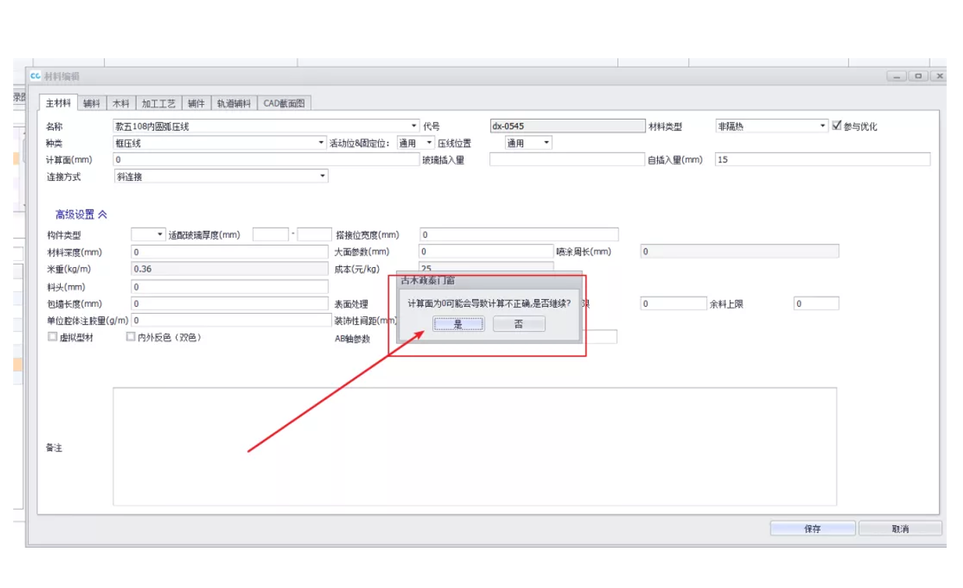Open the 名称 dropdown list
This screenshot has height=588, width=963.
point(414,126)
